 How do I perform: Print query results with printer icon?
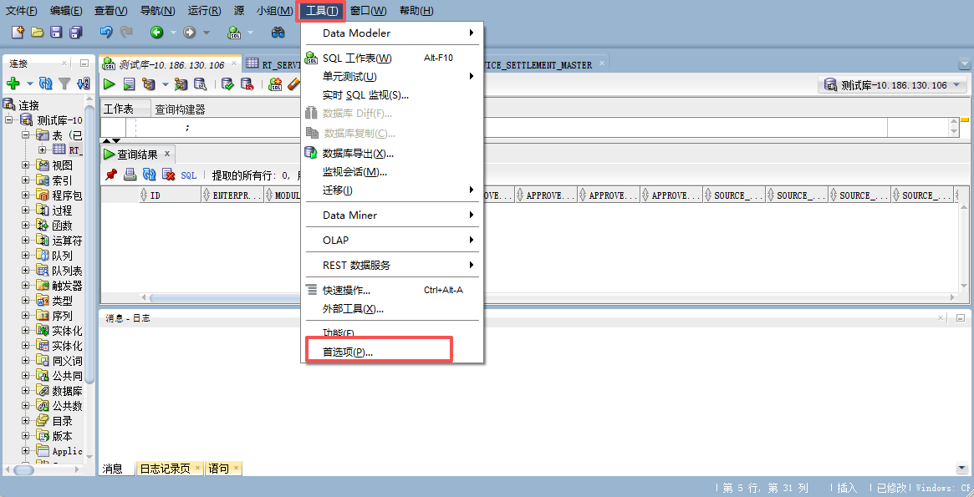pyautogui.click(x=130, y=175)
